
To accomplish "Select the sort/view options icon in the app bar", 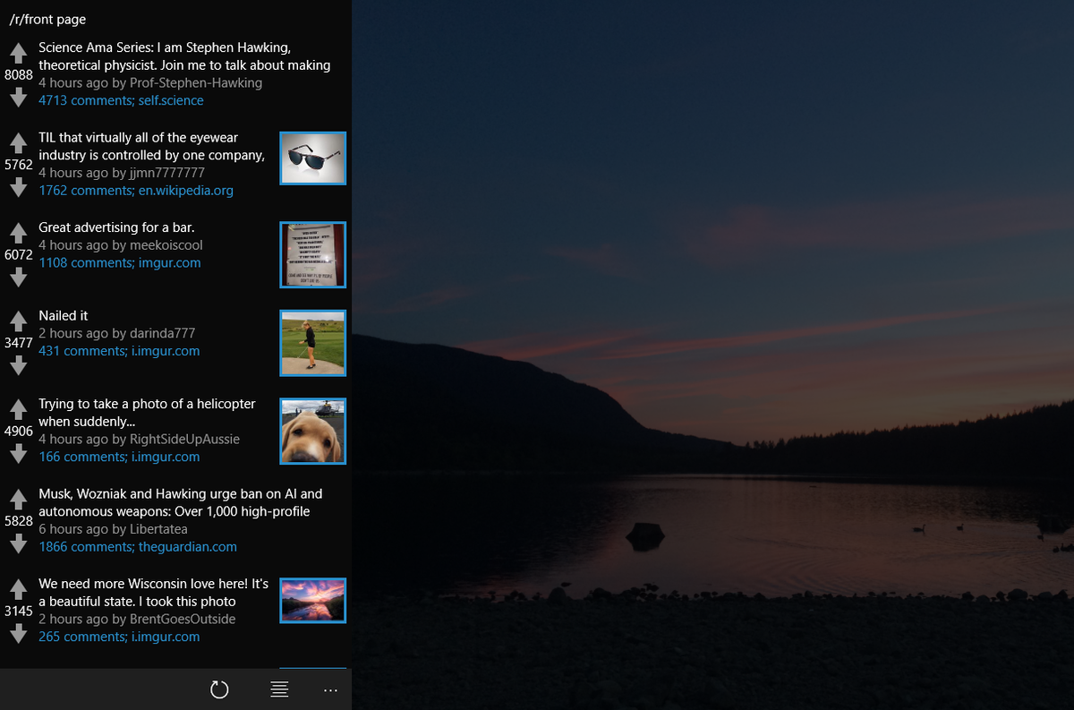I will pyautogui.click(x=278, y=689).
